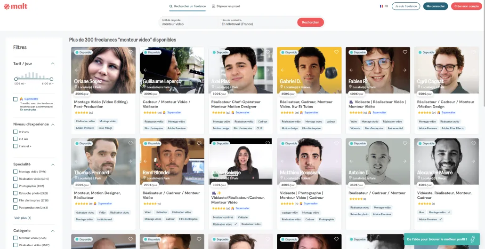Show next photo on Oriane Soyez card

pyautogui.click(x=130, y=70)
